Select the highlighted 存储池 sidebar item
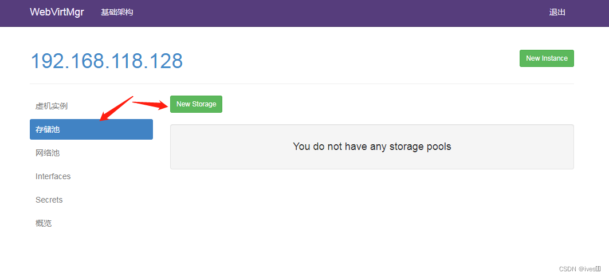The image size is (609, 277). tap(91, 129)
